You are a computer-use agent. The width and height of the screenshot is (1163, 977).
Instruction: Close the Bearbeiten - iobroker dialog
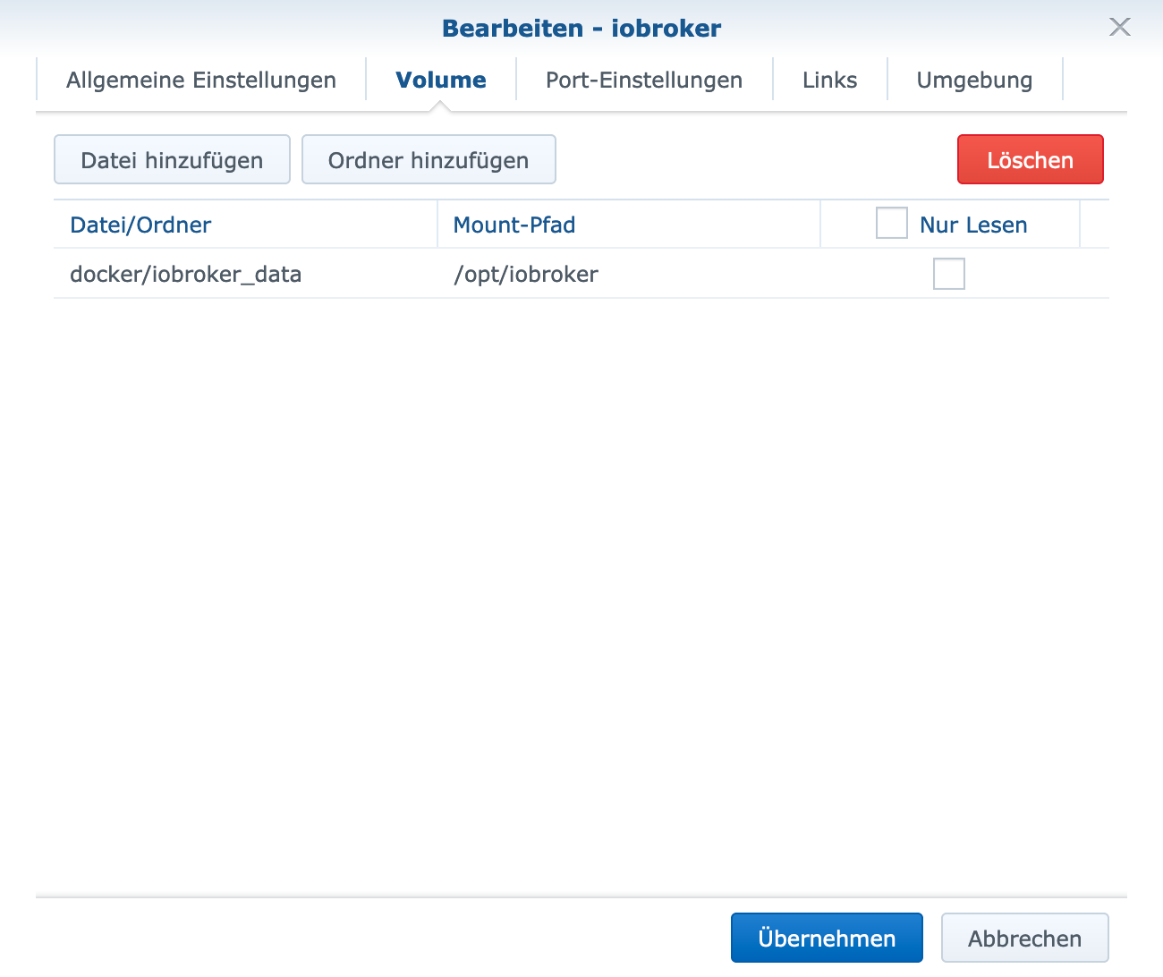[1119, 27]
